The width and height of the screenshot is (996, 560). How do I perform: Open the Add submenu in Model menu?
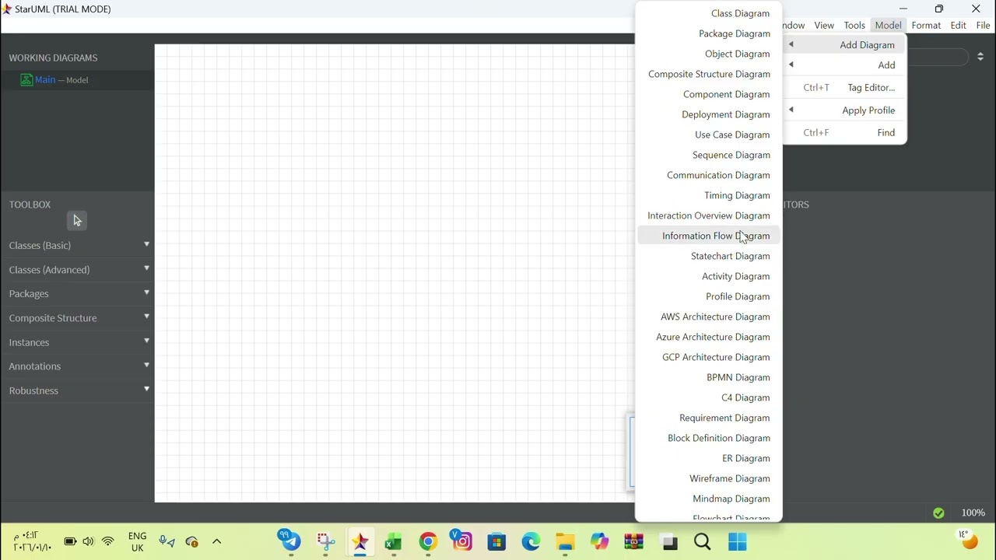[x=844, y=65]
